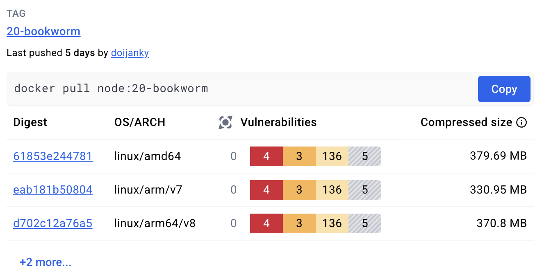
Task: Click striped unspecified count for linux/arm64/v8
Action: tap(365, 223)
